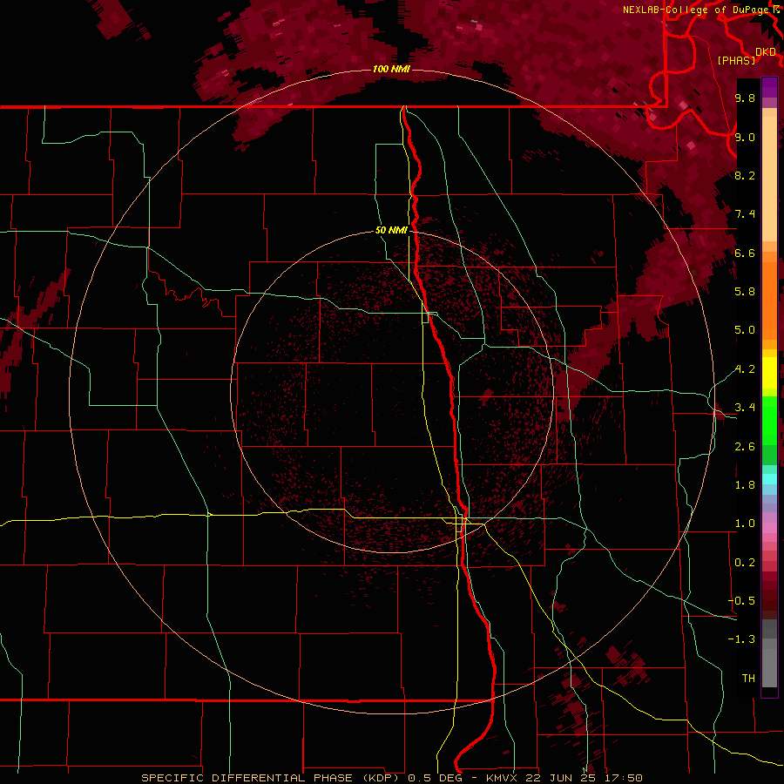This screenshot has height=784, width=784.
Task: Click the 4.2 value on color scale
Action: coord(745,369)
